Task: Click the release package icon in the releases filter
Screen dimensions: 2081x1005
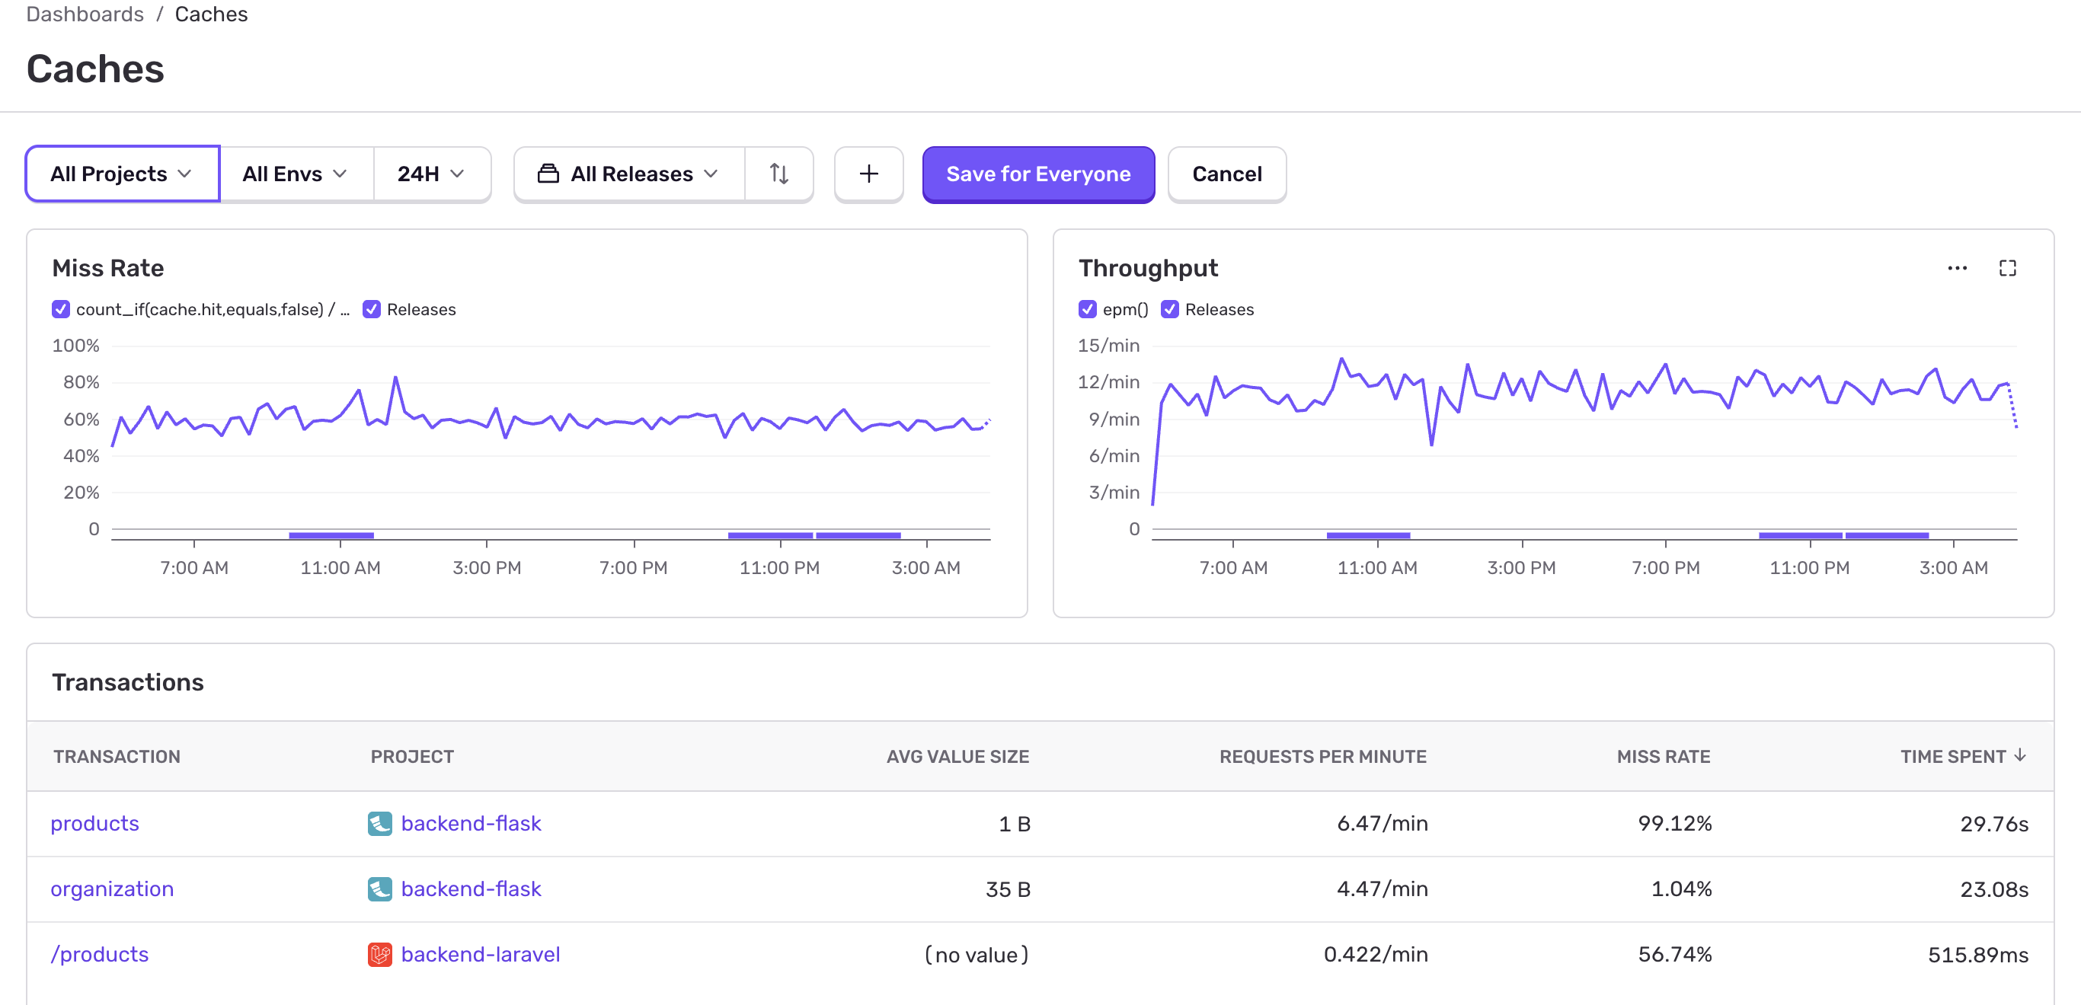Action: click(548, 174)
